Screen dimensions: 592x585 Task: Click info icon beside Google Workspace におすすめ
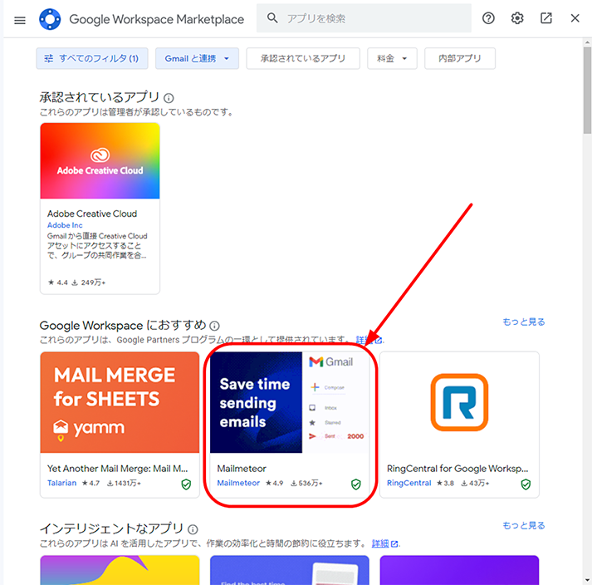[x=214, y=326]
